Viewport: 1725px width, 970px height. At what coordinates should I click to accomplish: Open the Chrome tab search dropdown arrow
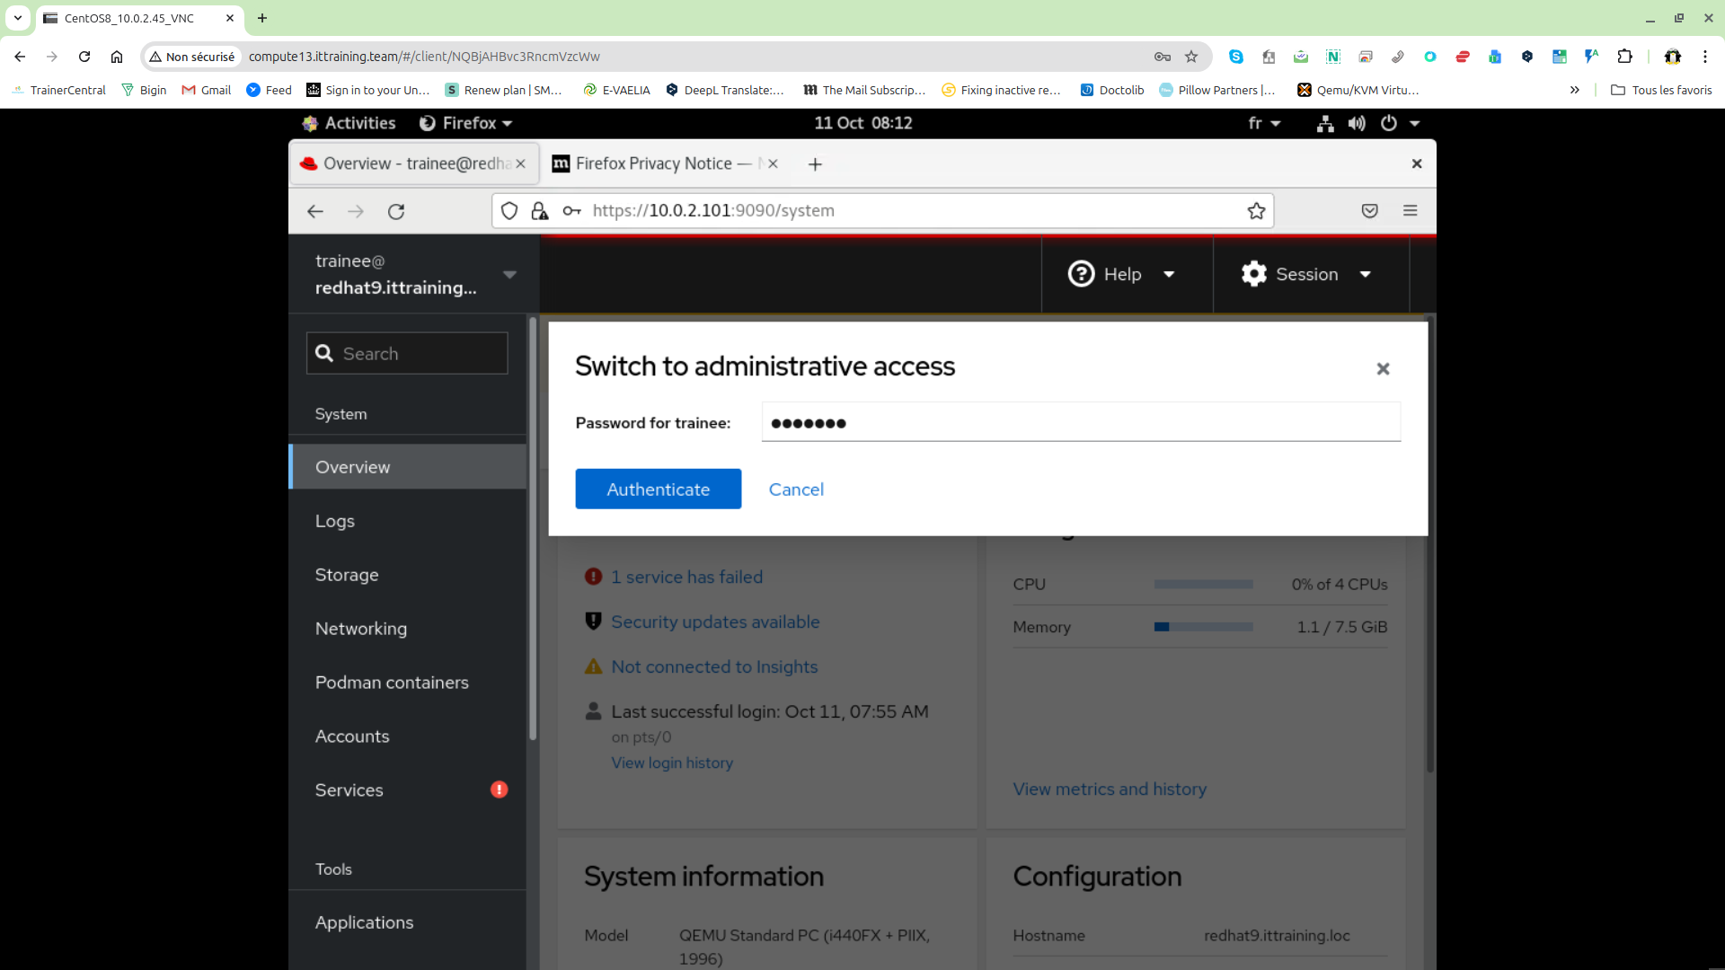click(18, 18)
